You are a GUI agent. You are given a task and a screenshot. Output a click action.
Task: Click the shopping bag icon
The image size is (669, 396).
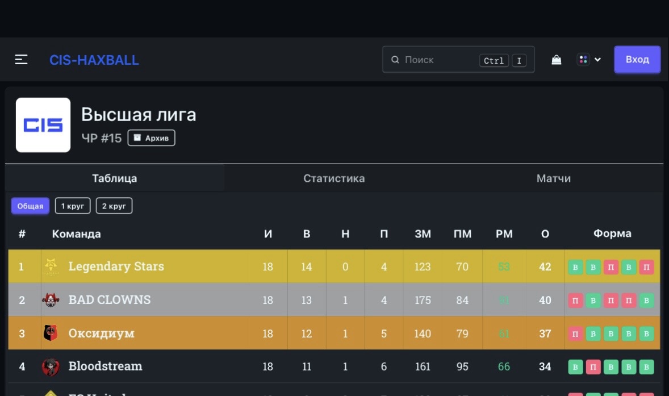pos(557,60)
